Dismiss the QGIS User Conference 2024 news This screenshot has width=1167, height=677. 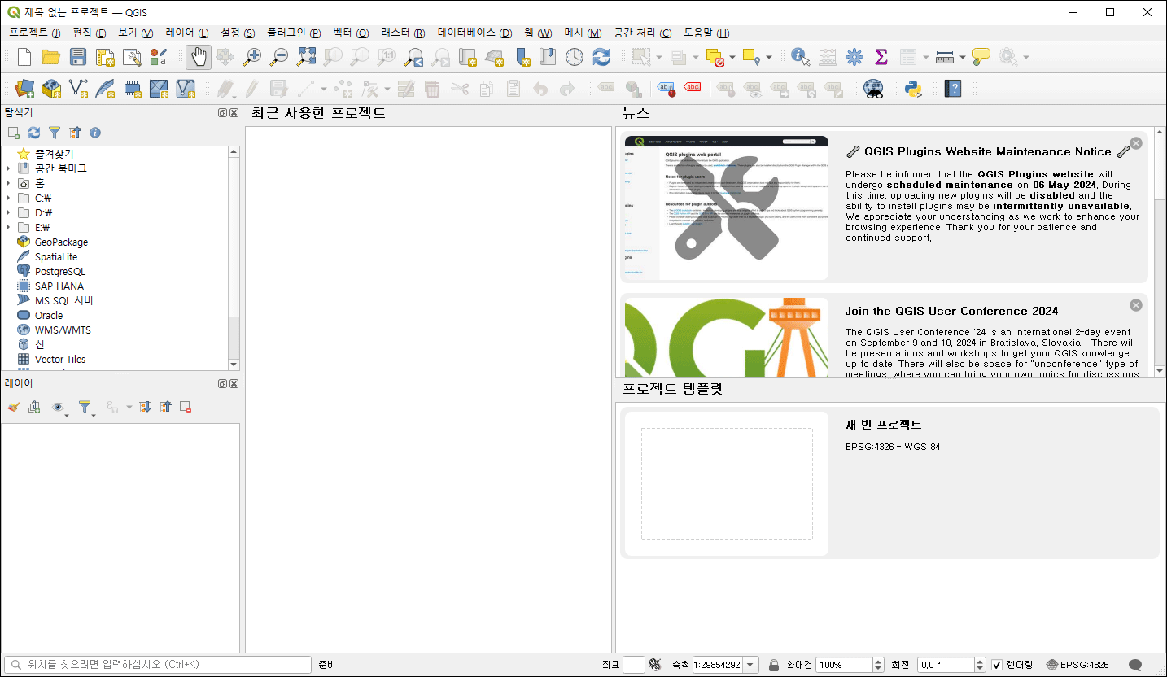tap(1136, 305)
